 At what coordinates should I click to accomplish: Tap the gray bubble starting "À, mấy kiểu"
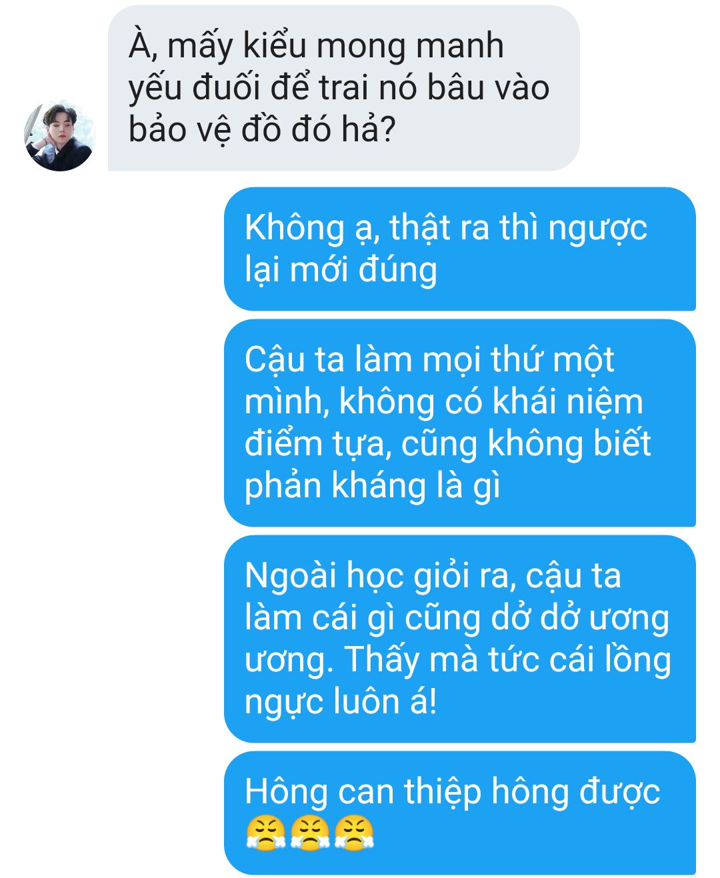coord(343,88)
